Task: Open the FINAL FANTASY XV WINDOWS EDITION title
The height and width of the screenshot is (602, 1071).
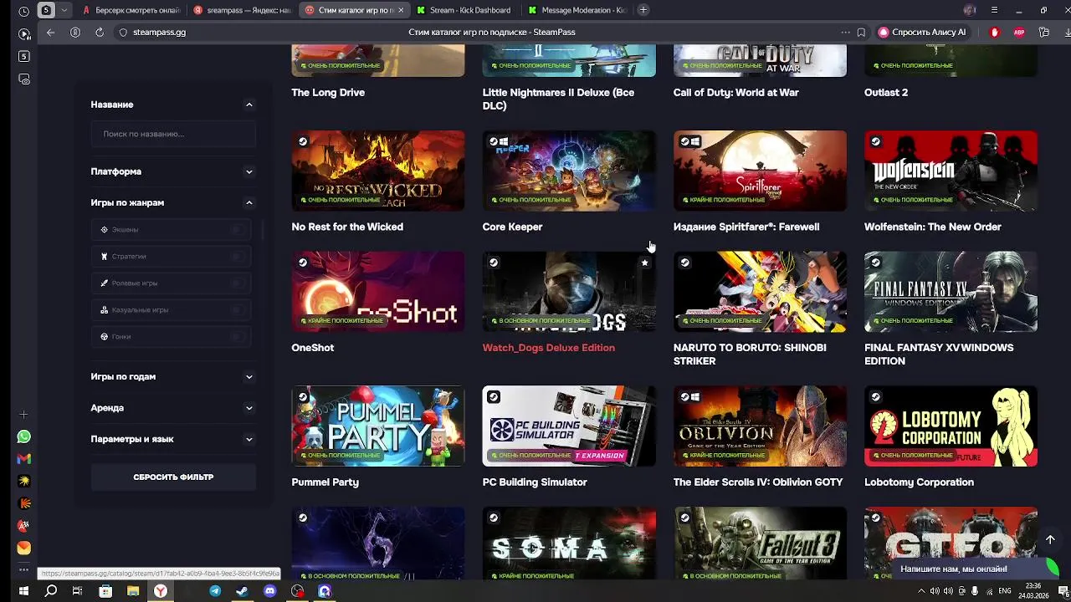Action: click(939, 355)
